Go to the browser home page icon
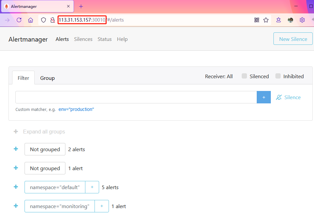314x213 pixels. [x=30, y=20]
